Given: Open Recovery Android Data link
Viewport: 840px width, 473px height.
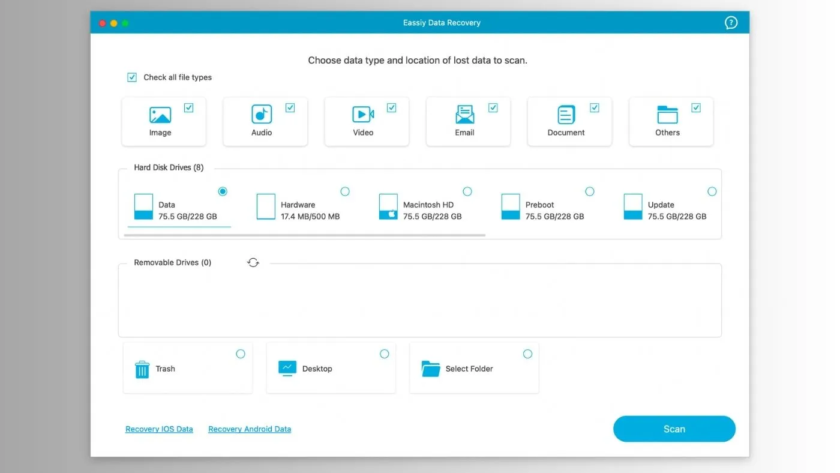Looking at the screenshot, I should pyautogui.click(x=250, y=429).
